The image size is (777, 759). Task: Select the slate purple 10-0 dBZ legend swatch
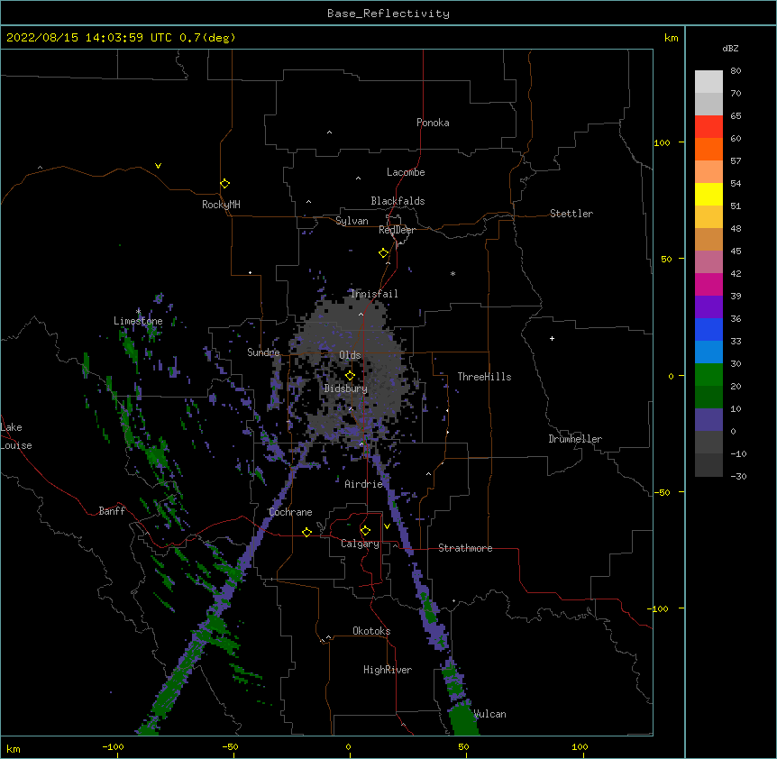[x=708, y=420]
